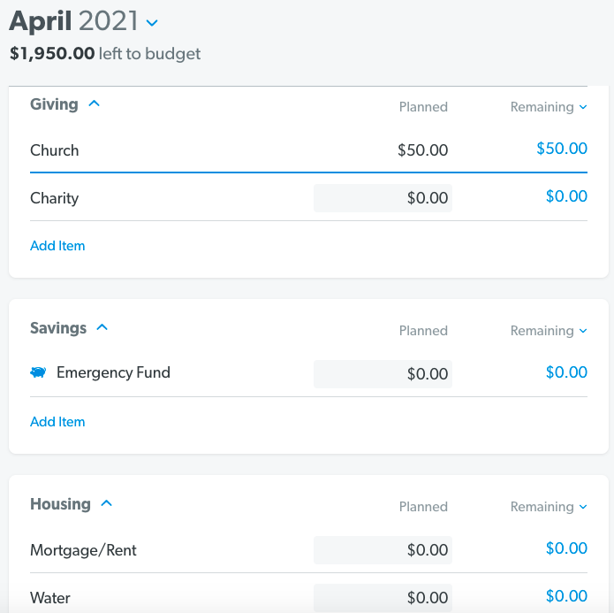This screenshot has width=614, height=613.
Task: Edit the Charity planned amount field
Action: [383, 198]
